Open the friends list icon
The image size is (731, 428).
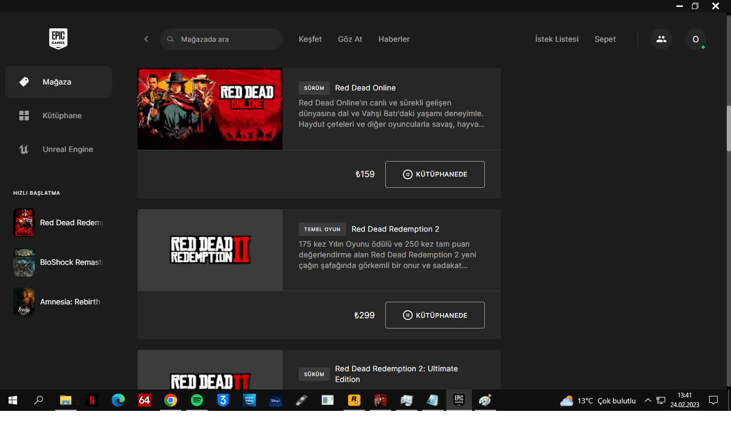point(661,39)
